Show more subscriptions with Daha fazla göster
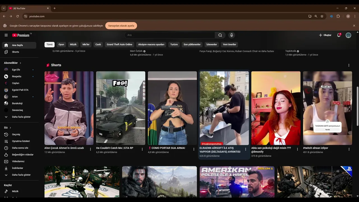The width and height of the screenshot is (359, 202). (x=19, y=117)
